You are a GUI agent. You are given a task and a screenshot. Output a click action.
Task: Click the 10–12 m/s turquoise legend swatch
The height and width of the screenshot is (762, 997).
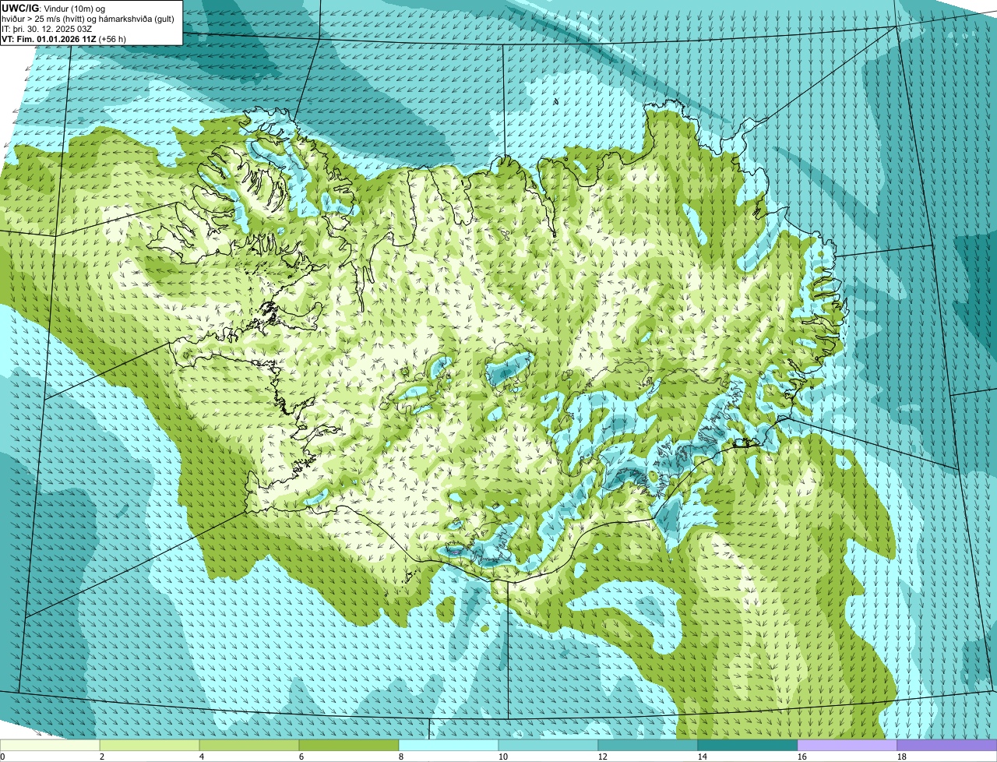548,745
